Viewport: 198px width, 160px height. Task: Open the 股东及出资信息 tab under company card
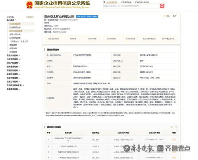click(54, 39)
